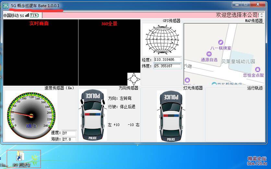Click the 灯光传感器 panel title

coord(193,88)
